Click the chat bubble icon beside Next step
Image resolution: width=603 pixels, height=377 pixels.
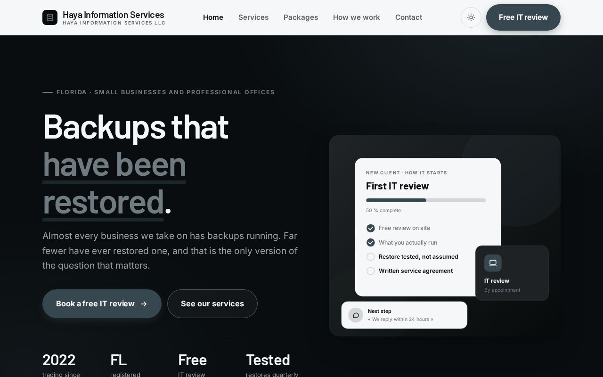[x=356, y=315]
